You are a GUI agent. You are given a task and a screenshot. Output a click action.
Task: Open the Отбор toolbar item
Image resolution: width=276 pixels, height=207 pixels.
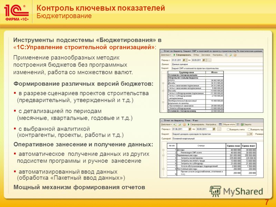[x=196, y=55]
